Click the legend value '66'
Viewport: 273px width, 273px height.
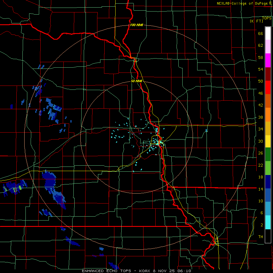point(261,33)
